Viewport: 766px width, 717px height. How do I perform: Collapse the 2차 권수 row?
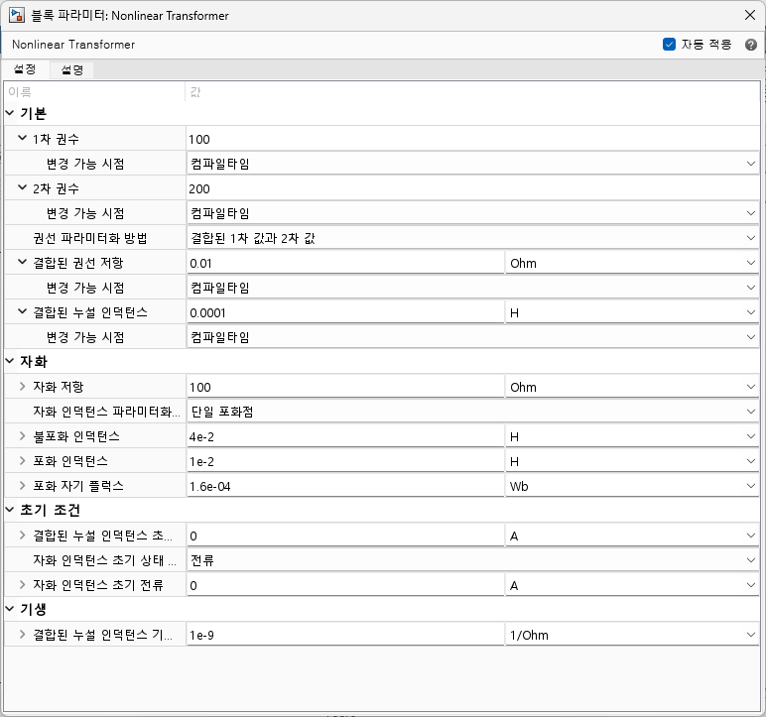(23, 187)
